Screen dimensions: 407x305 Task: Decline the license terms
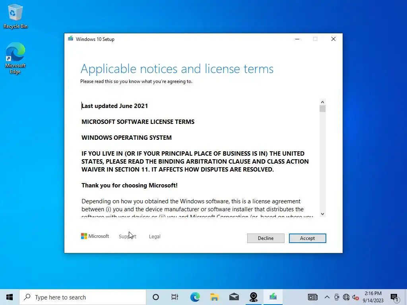(x=266, y=238)
